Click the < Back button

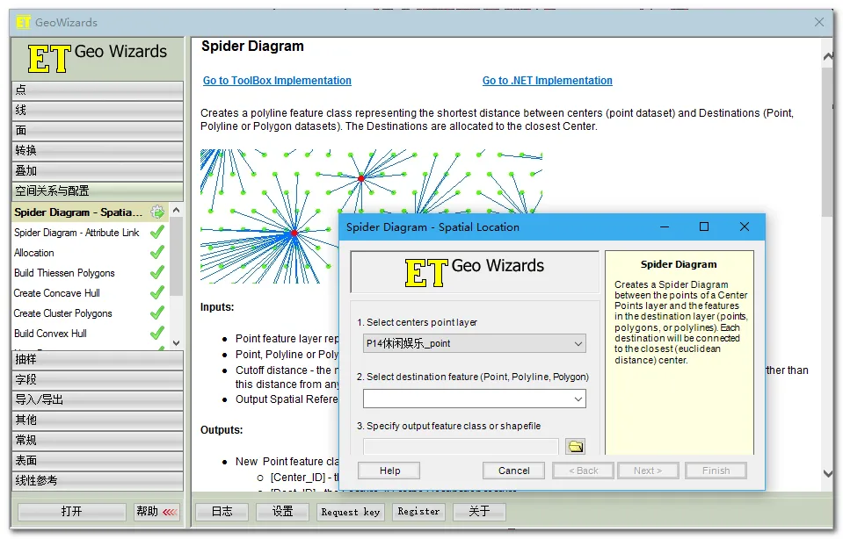[x=584, y=471]
